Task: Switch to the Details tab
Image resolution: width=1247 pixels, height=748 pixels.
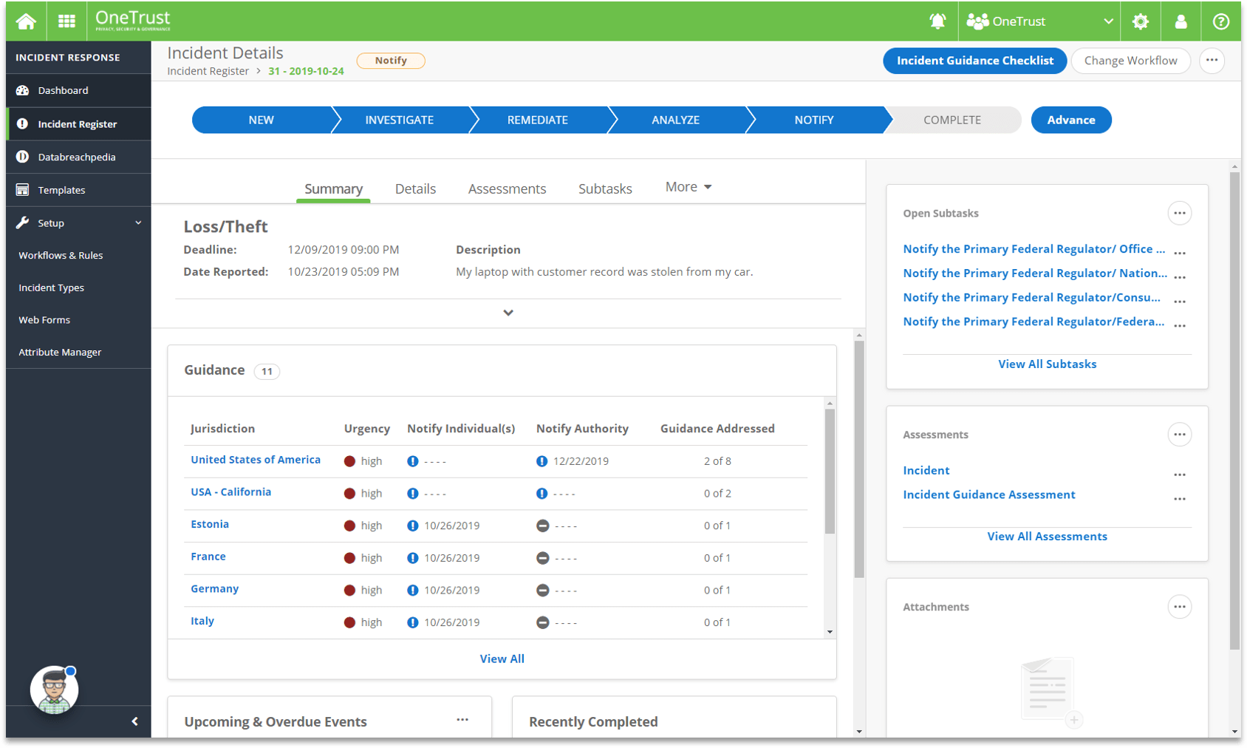Action: pyautogui.click(x=415, y=188)
